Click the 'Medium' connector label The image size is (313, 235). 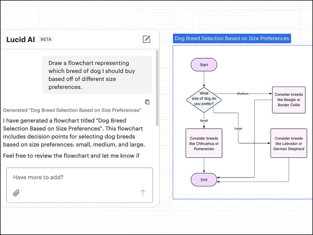[243, 94]
